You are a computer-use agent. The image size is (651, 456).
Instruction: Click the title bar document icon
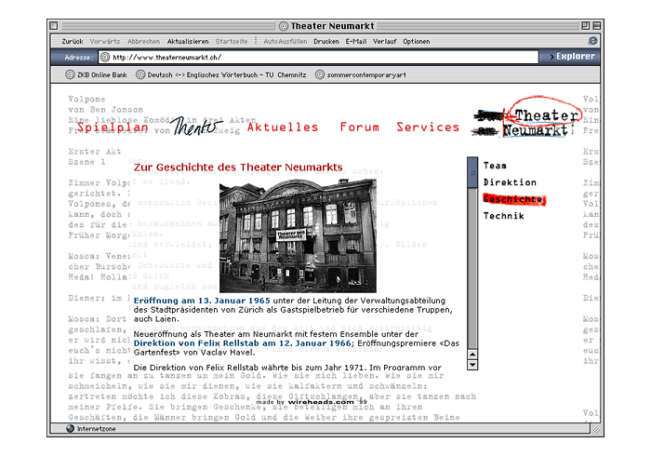[x=283, y=25]
